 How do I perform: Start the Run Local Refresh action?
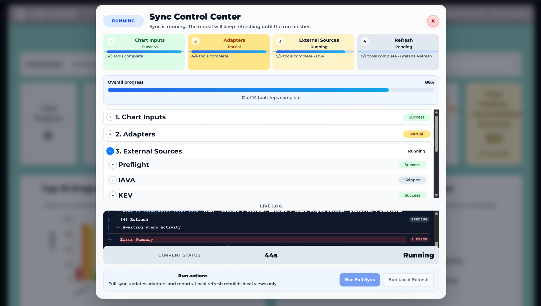408,280
